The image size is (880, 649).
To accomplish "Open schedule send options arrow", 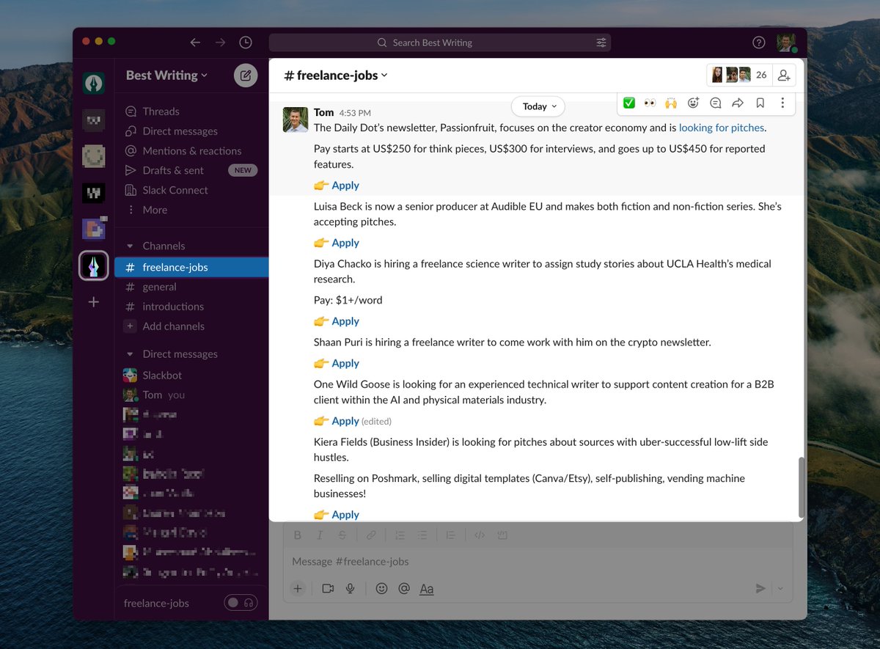I will point(780,588).
